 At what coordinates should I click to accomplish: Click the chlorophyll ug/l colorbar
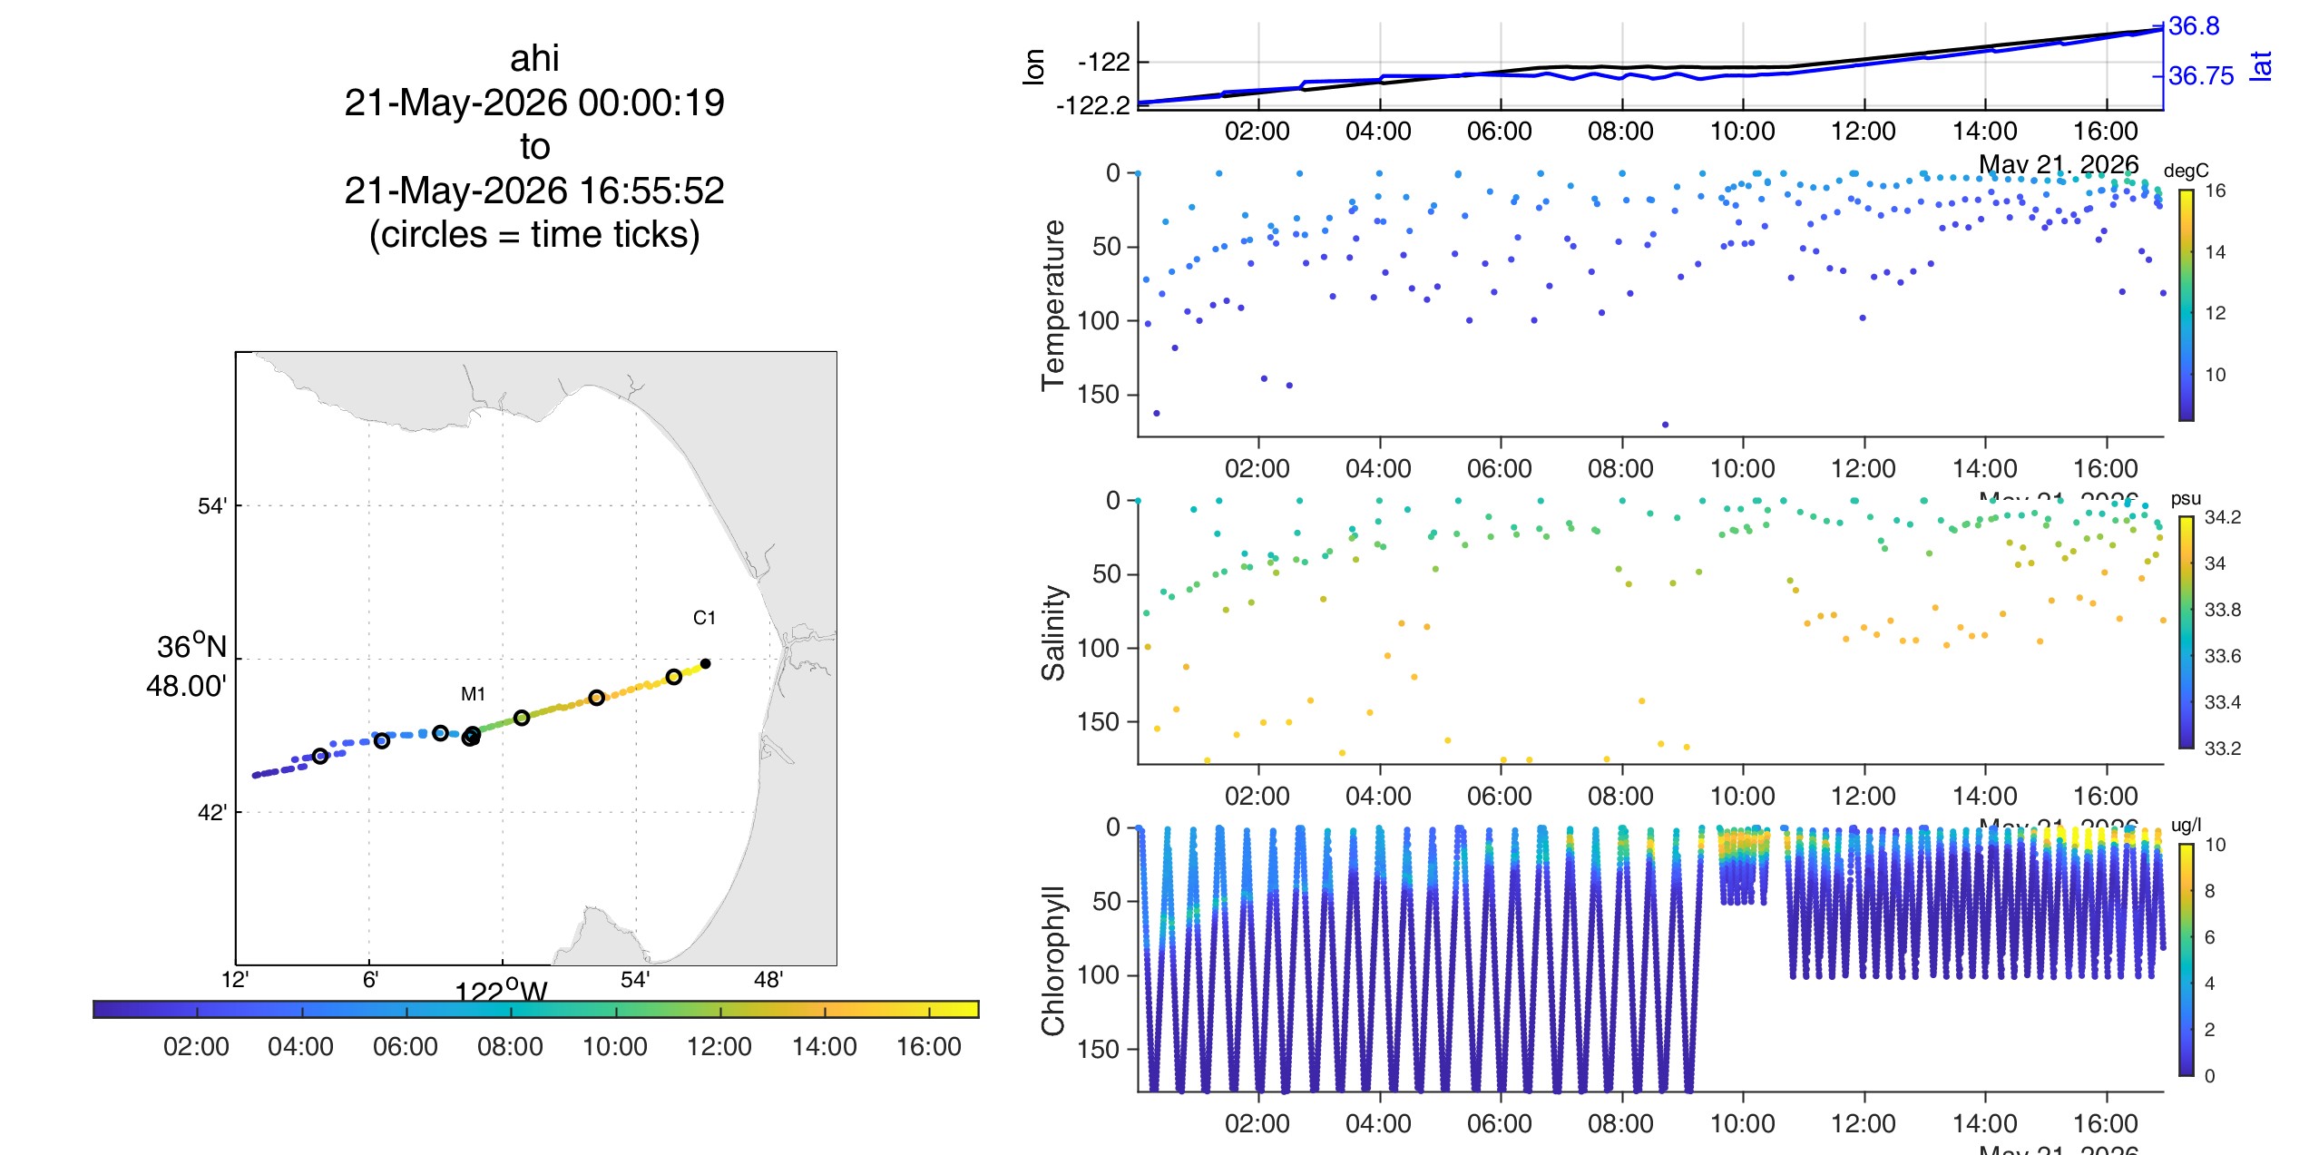2187,960
